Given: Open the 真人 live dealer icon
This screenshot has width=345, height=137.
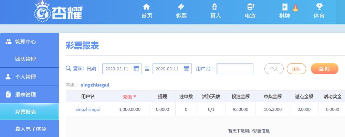Looking at the screenshot, I should point(215,7).
